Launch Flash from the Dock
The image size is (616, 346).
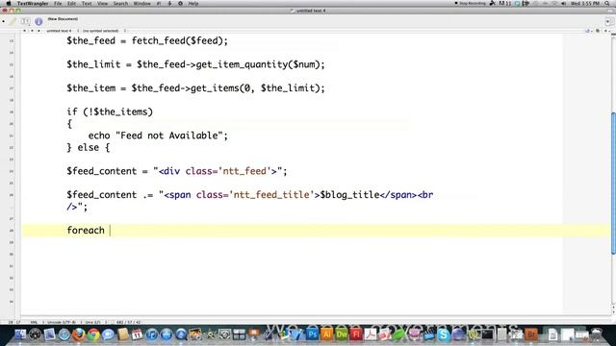coord(356,334)
